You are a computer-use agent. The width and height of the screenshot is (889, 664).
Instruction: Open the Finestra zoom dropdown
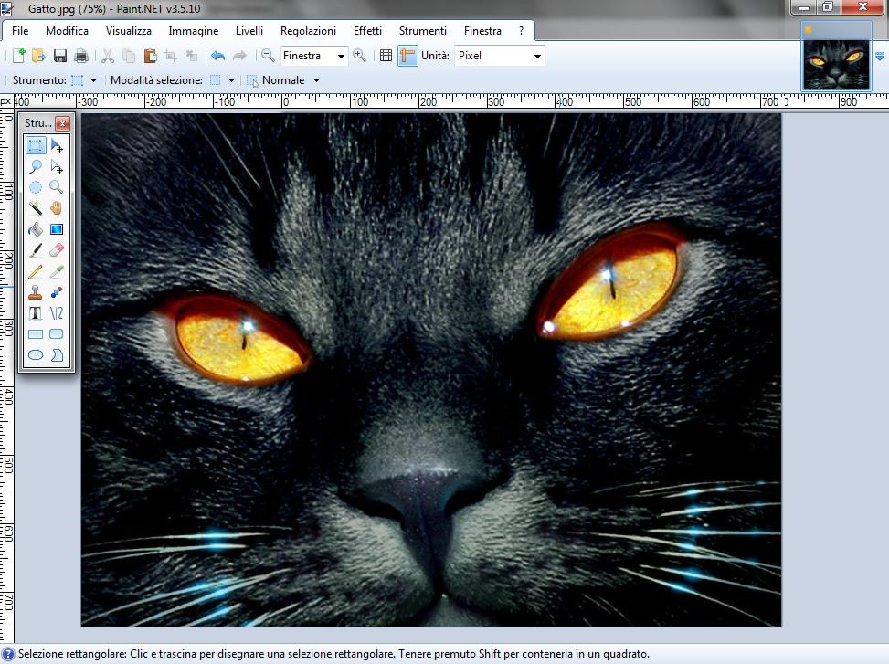coord(341,57)
